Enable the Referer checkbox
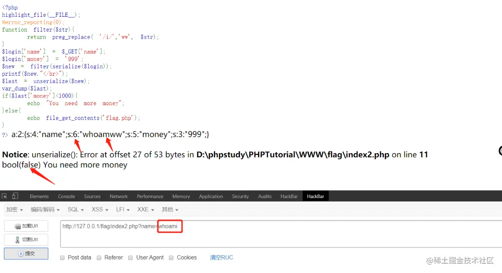 coord(99,257)
